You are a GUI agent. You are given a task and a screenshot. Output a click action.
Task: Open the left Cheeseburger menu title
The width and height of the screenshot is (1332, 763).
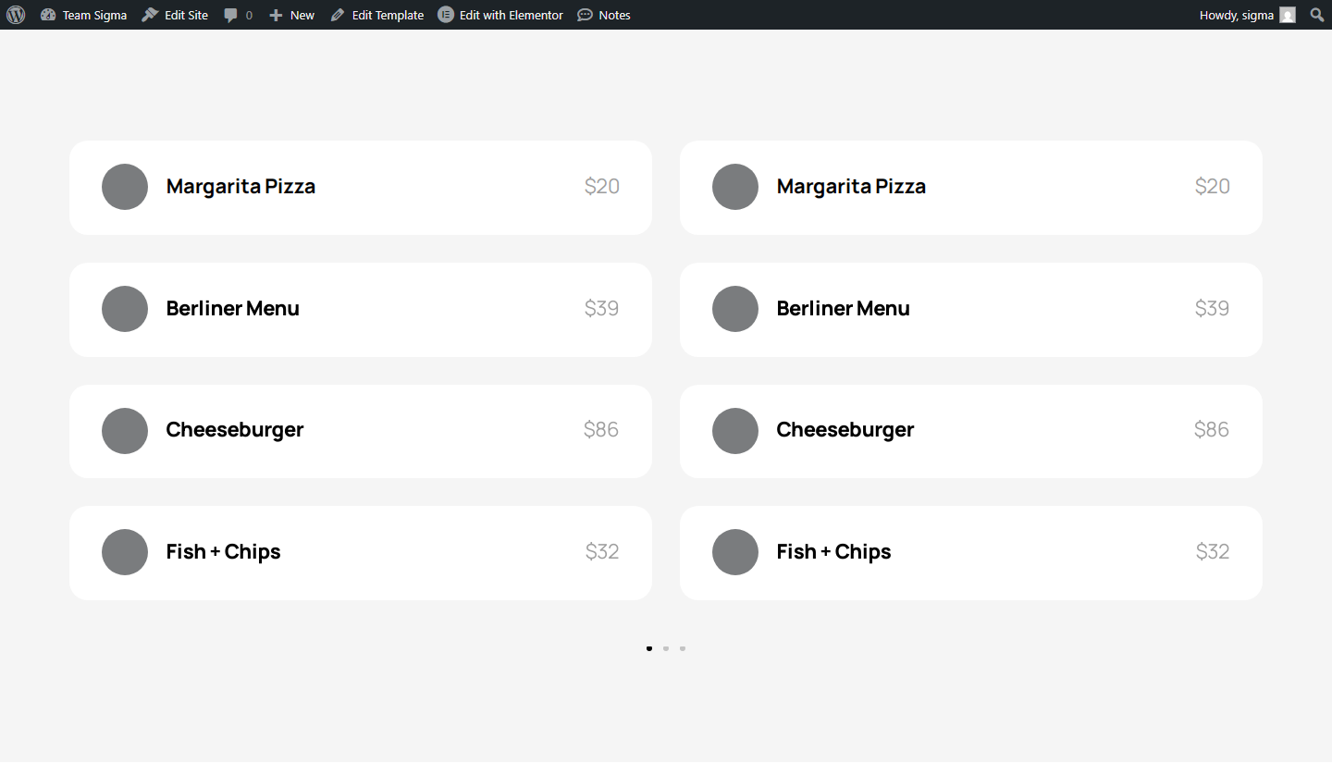click(235, 430)
